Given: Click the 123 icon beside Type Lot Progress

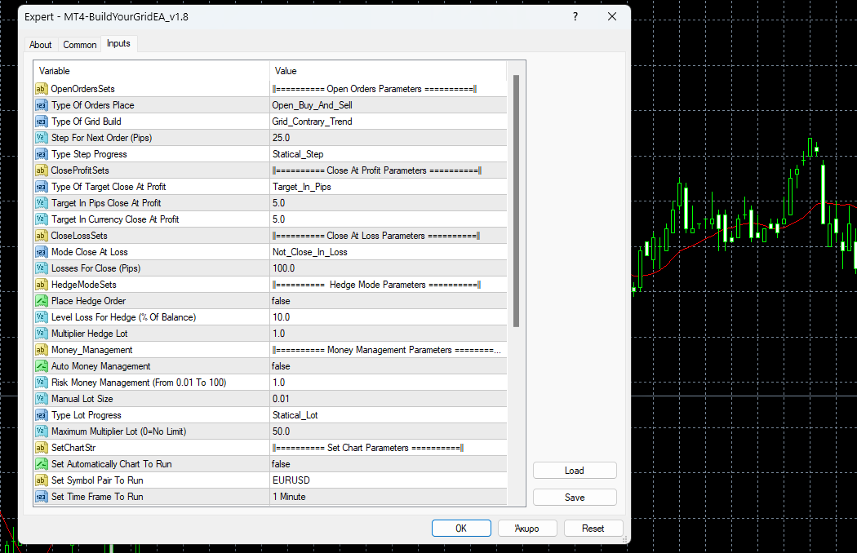Looking at the screenshot, I should 41,415.
